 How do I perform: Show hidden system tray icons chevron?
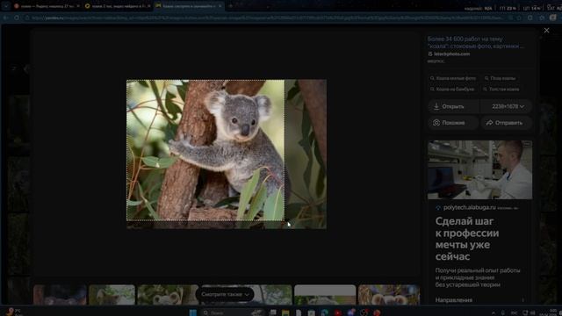point(494,312)
